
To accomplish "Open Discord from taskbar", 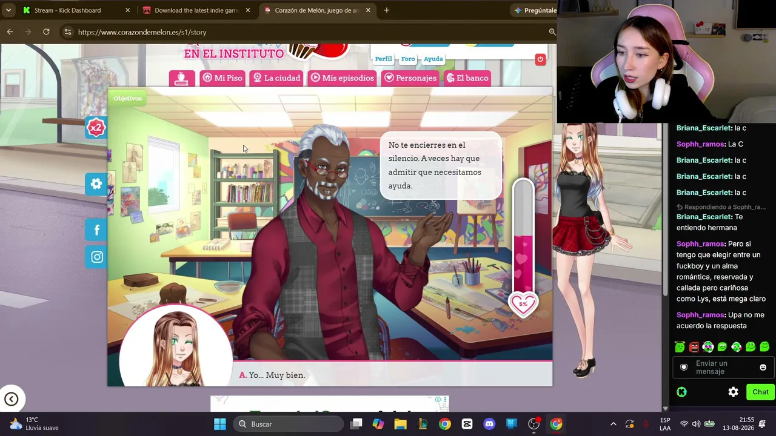I will pyautogui.click(x=489, y=424).
